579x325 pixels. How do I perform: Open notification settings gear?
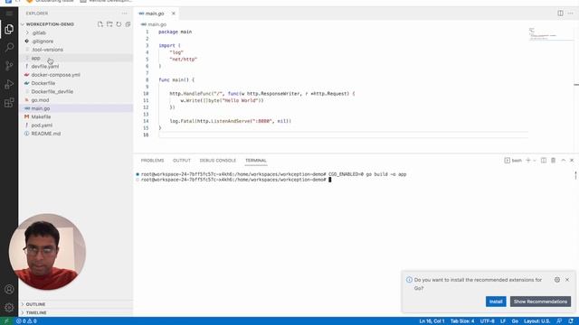click(557, 280)
